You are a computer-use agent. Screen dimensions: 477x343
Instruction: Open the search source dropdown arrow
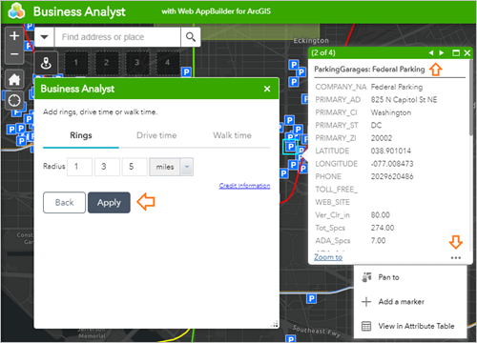click(x=45, y=37)
